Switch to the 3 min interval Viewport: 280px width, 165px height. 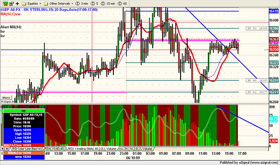pos(82,4)
